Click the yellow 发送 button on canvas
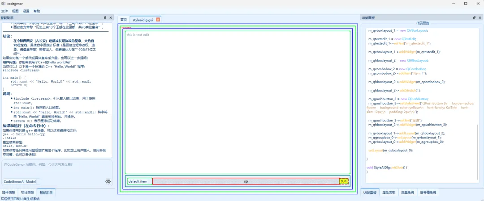This screenshot has height=201, width=484. [344, 181]
